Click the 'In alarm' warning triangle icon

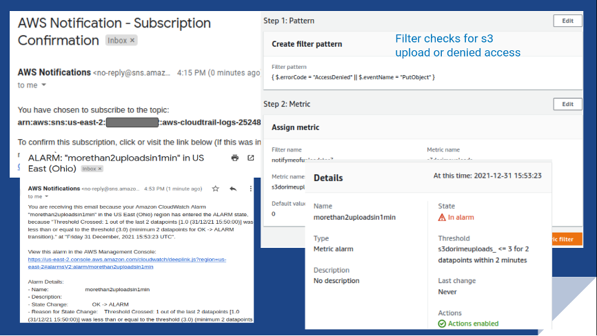click(x=442, y=218)
